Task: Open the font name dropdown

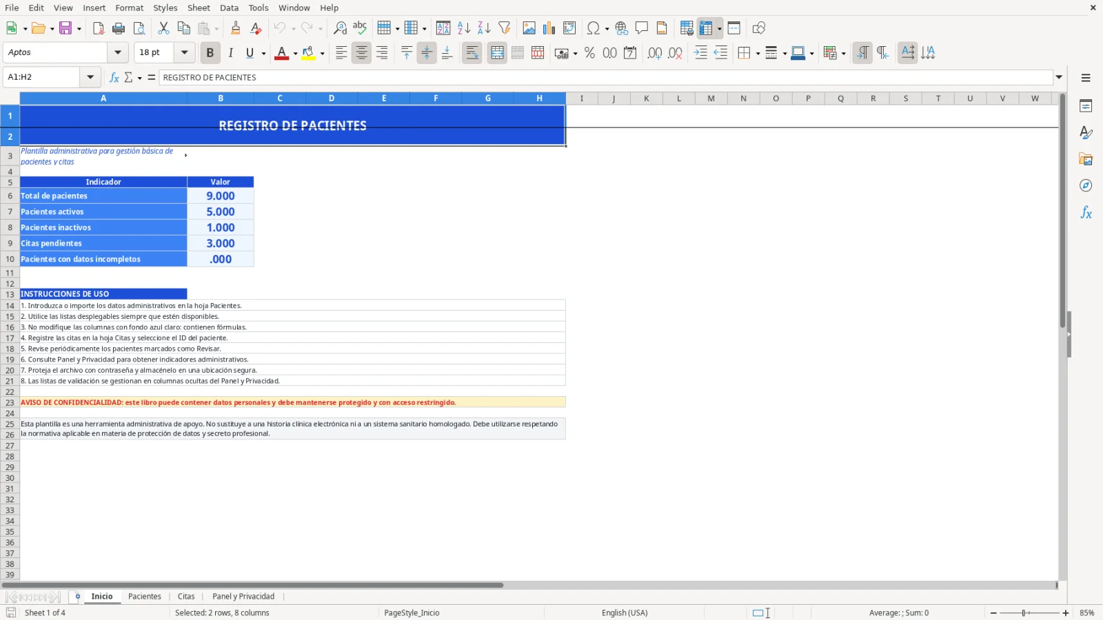Action: (118, 52)
